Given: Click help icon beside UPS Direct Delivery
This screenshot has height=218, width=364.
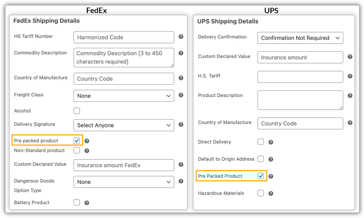Looking at the screenshot, I should pos(270,142).
